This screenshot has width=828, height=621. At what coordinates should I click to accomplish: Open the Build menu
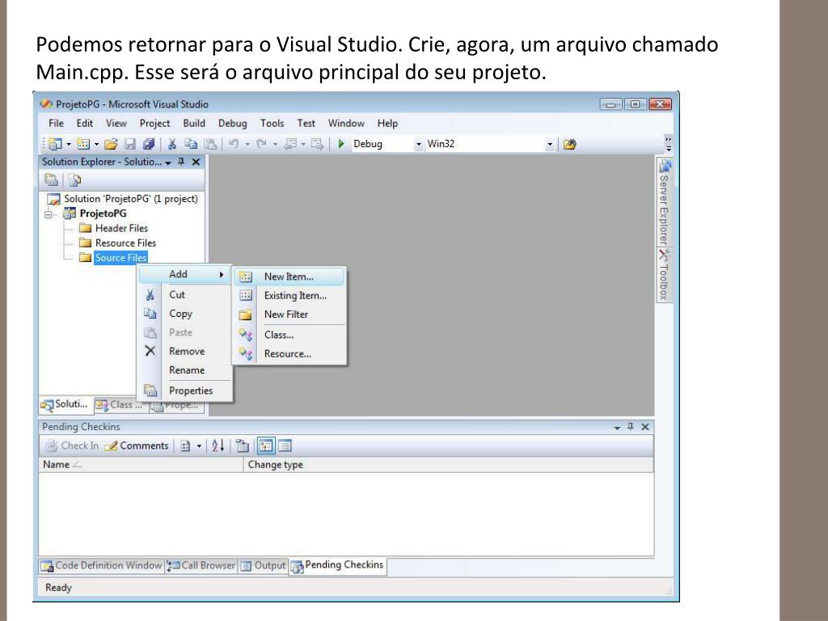[x=194, y=123]
